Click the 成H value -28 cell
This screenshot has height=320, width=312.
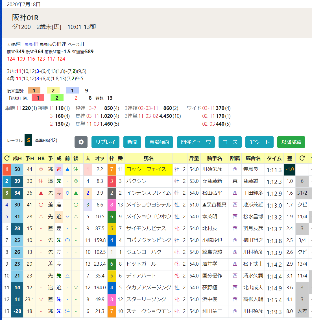coord(17,312)
